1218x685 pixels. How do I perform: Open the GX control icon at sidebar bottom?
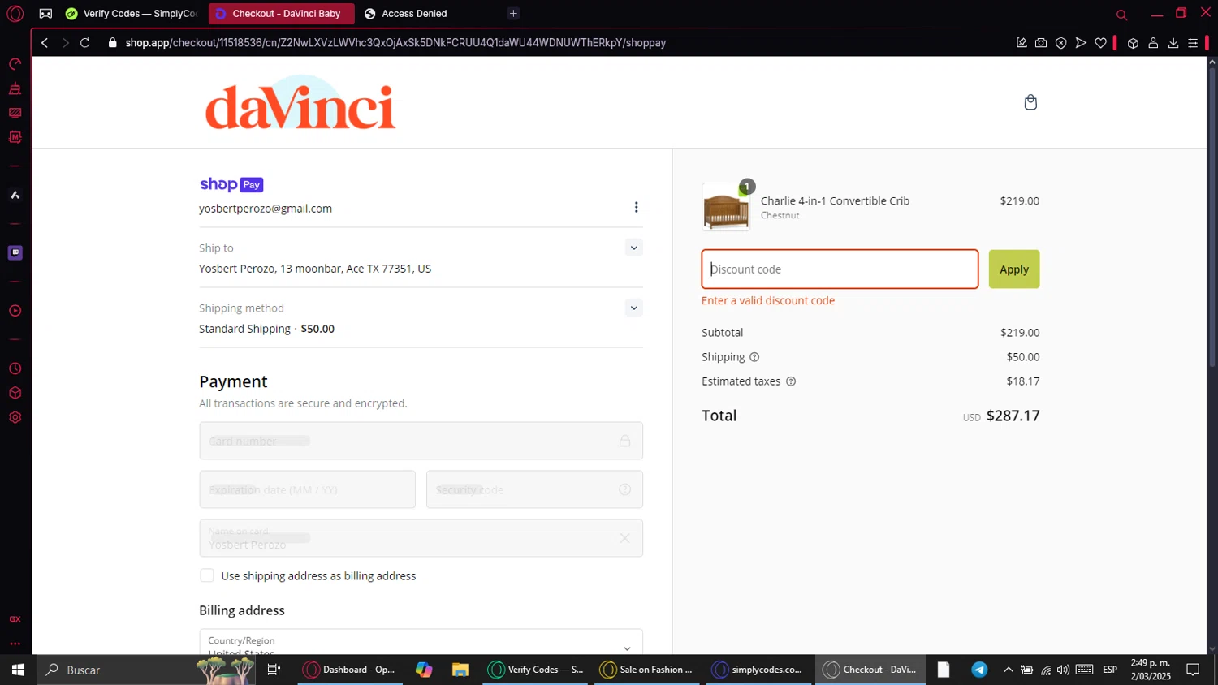point(15,619)
